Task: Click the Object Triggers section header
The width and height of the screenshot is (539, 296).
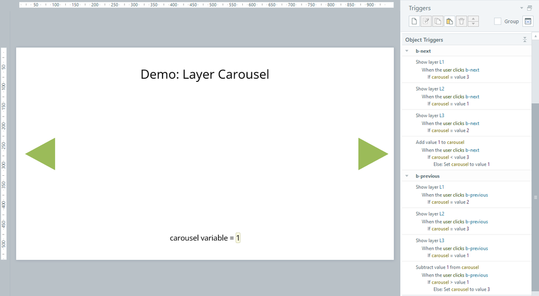Action: coord(467,40)
